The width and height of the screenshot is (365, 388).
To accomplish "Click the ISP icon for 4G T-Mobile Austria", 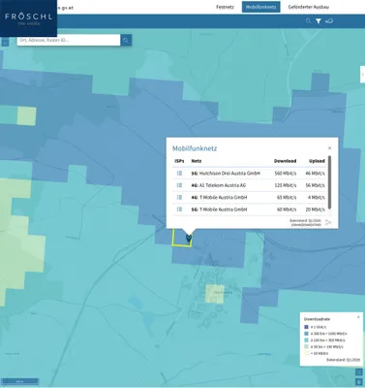I will [x=179, y=197].
